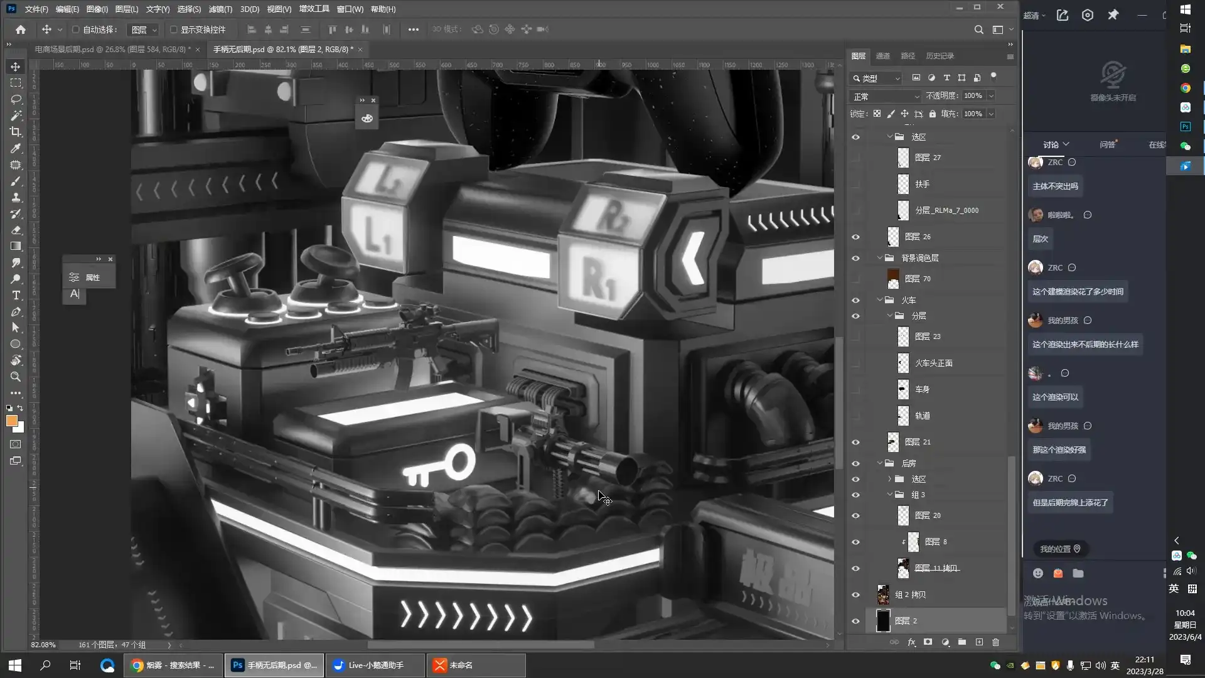Select the Eyedropper tool
The height and width of the screenshot is (678, 1205).
click(x=16, y=148)
